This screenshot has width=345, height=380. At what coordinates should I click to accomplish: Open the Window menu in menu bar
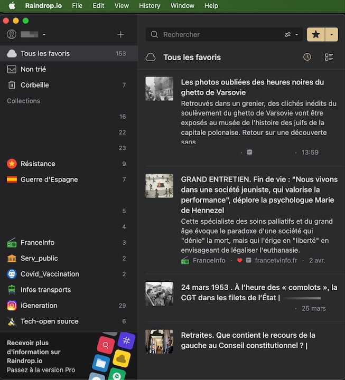[x=182, y=5]
